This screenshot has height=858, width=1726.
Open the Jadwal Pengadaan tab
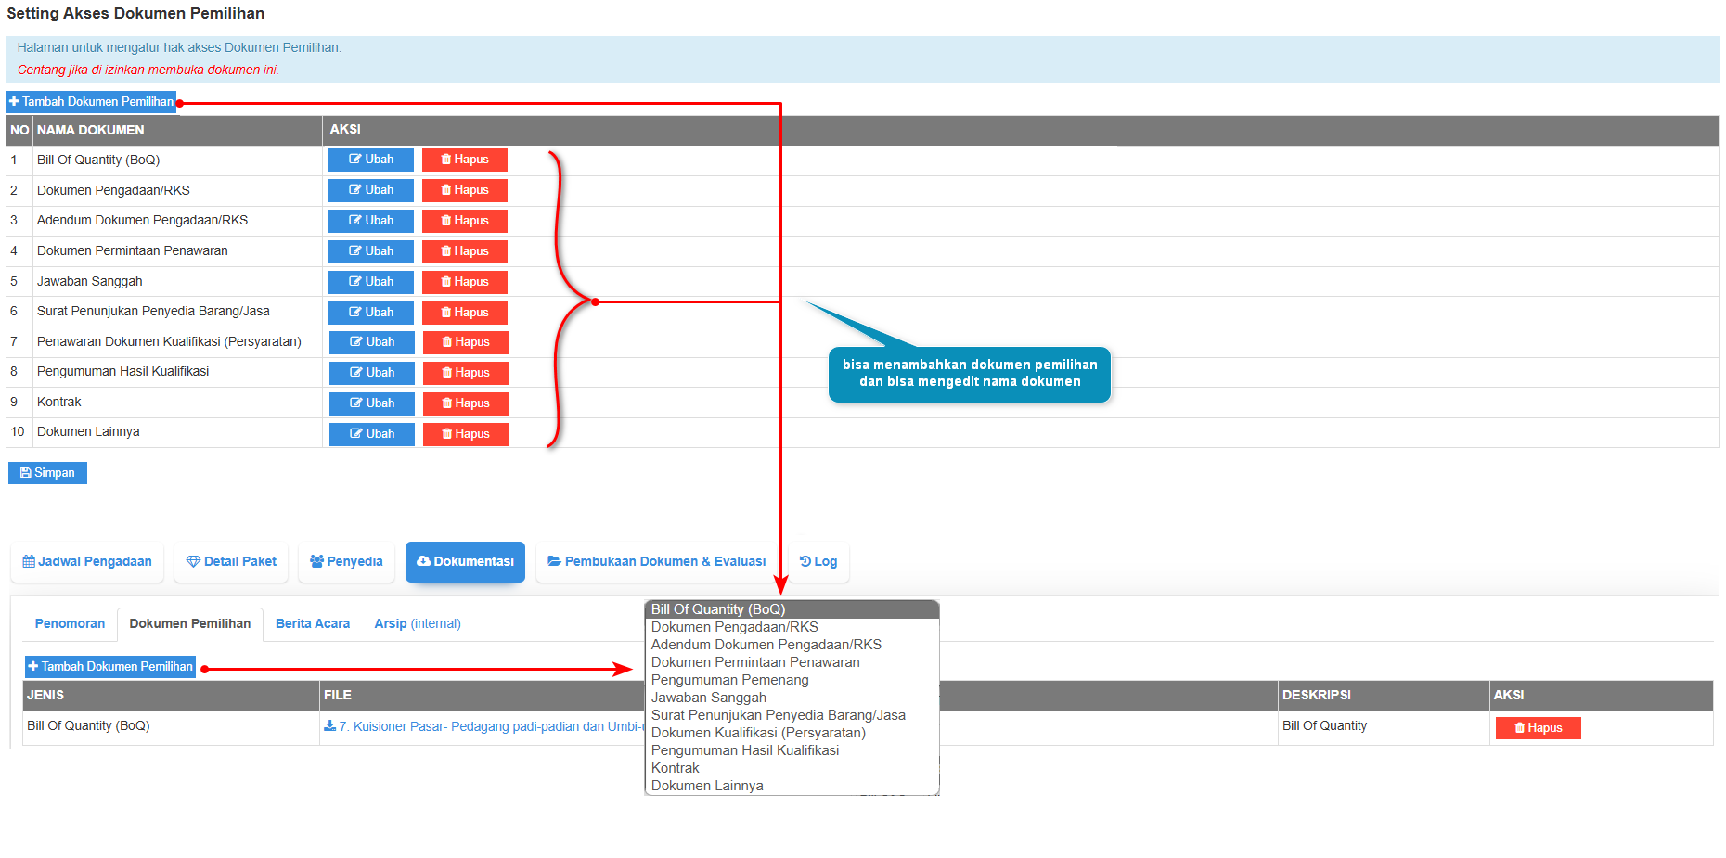click(x=87, y=562)
